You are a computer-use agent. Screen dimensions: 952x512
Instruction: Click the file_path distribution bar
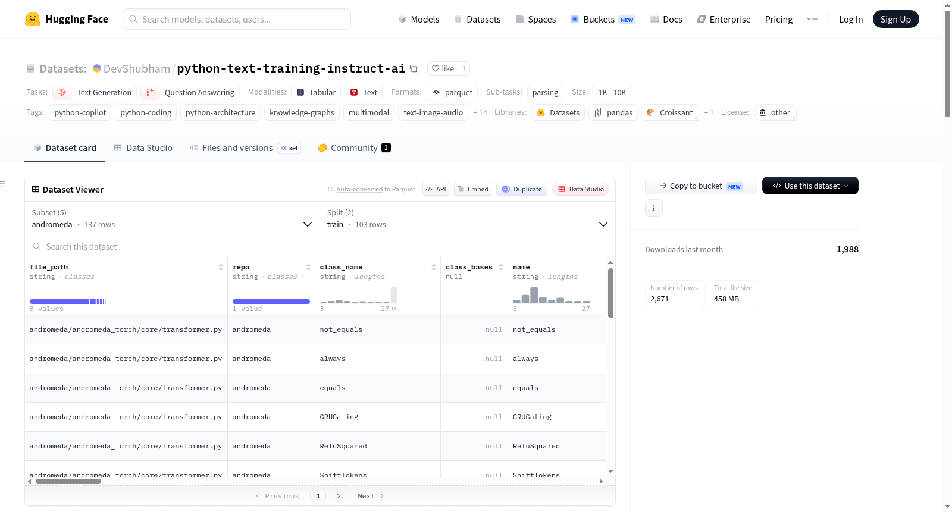[68, 301]
